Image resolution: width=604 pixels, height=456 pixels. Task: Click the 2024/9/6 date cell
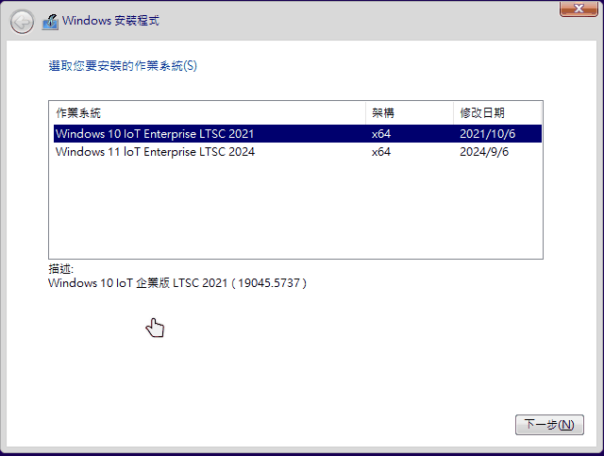click(x=484, y=152)
